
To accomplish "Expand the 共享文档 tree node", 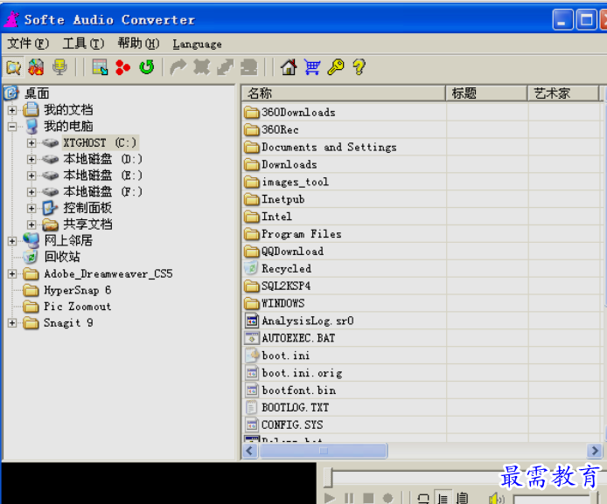I will 31,224.
